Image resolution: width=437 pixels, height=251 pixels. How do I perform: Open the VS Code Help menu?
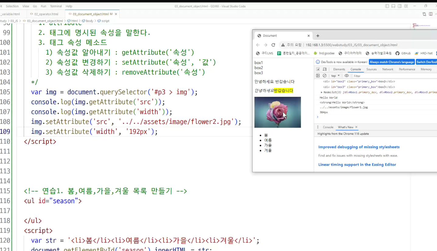(69, 6)
